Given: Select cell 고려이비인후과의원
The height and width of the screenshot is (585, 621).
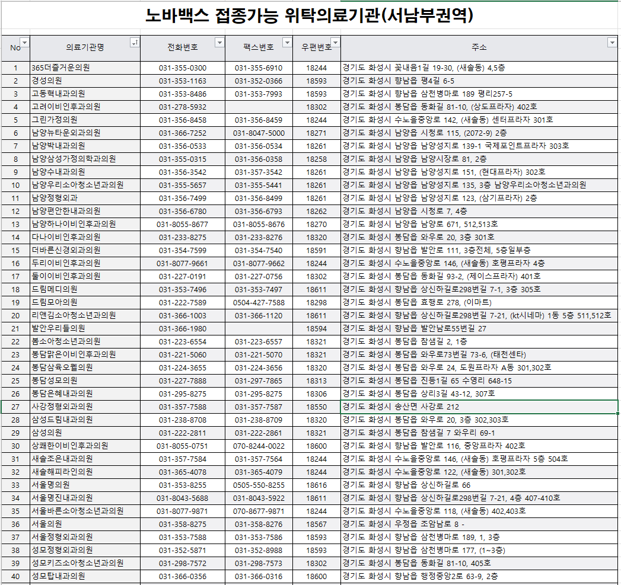Looking at the screenshot, I should tap(85, 107).
